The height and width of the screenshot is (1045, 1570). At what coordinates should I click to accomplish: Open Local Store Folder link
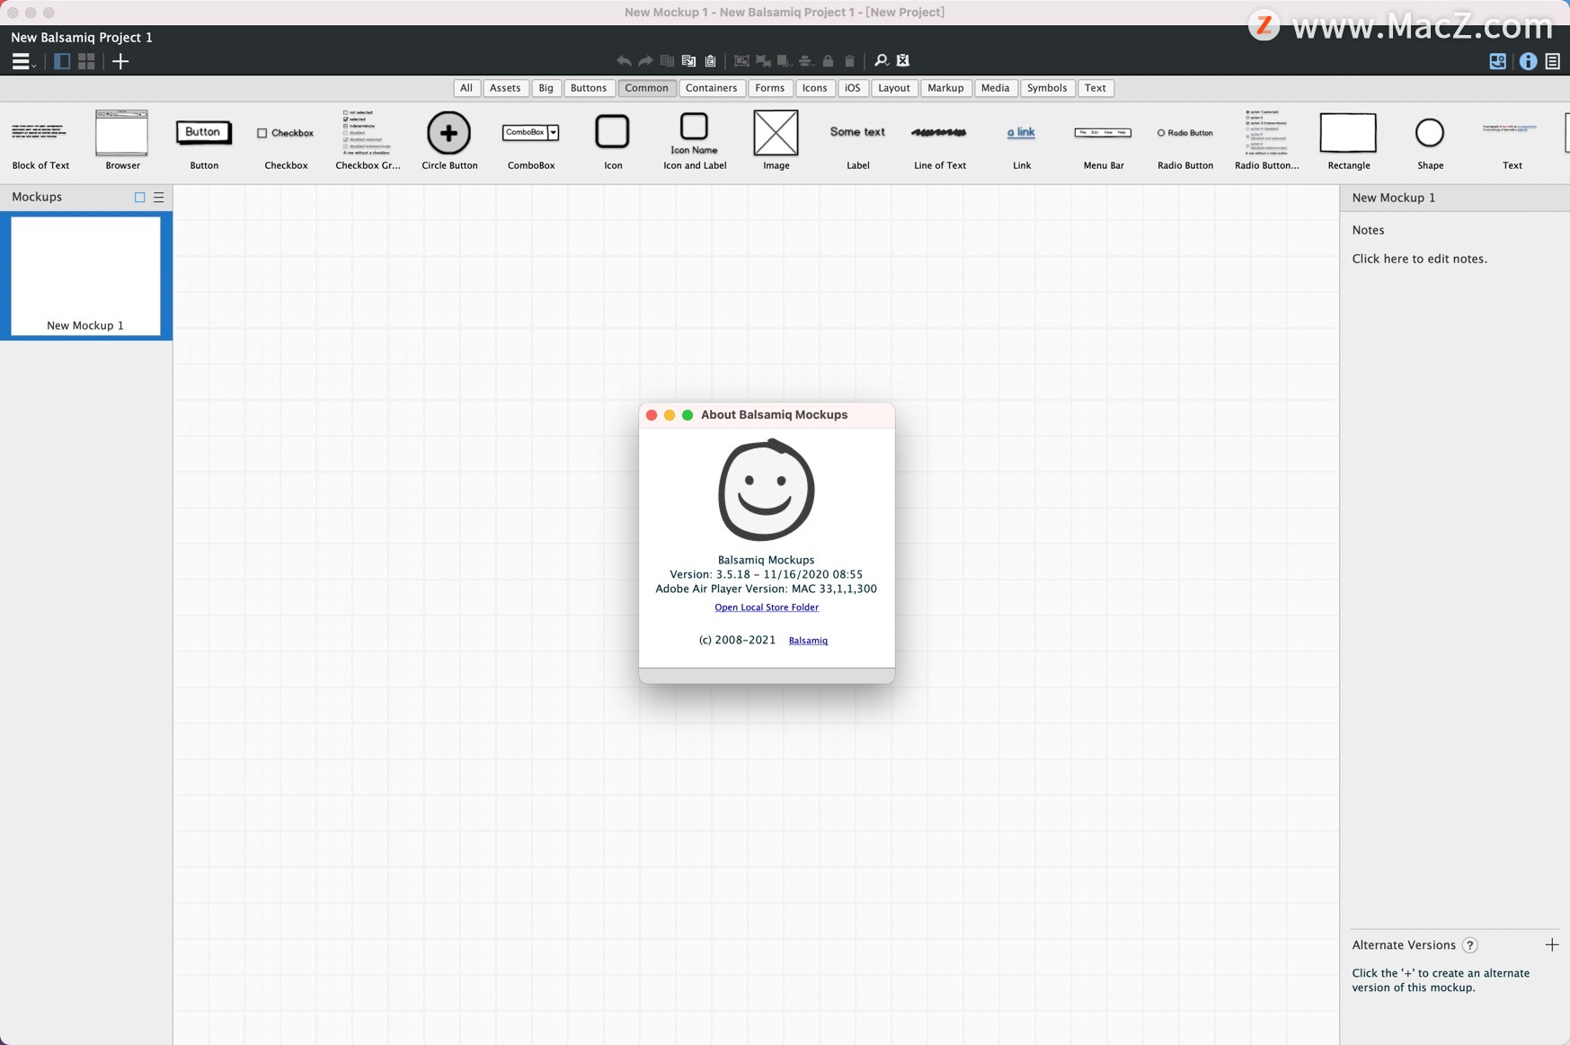pos(767,607)
